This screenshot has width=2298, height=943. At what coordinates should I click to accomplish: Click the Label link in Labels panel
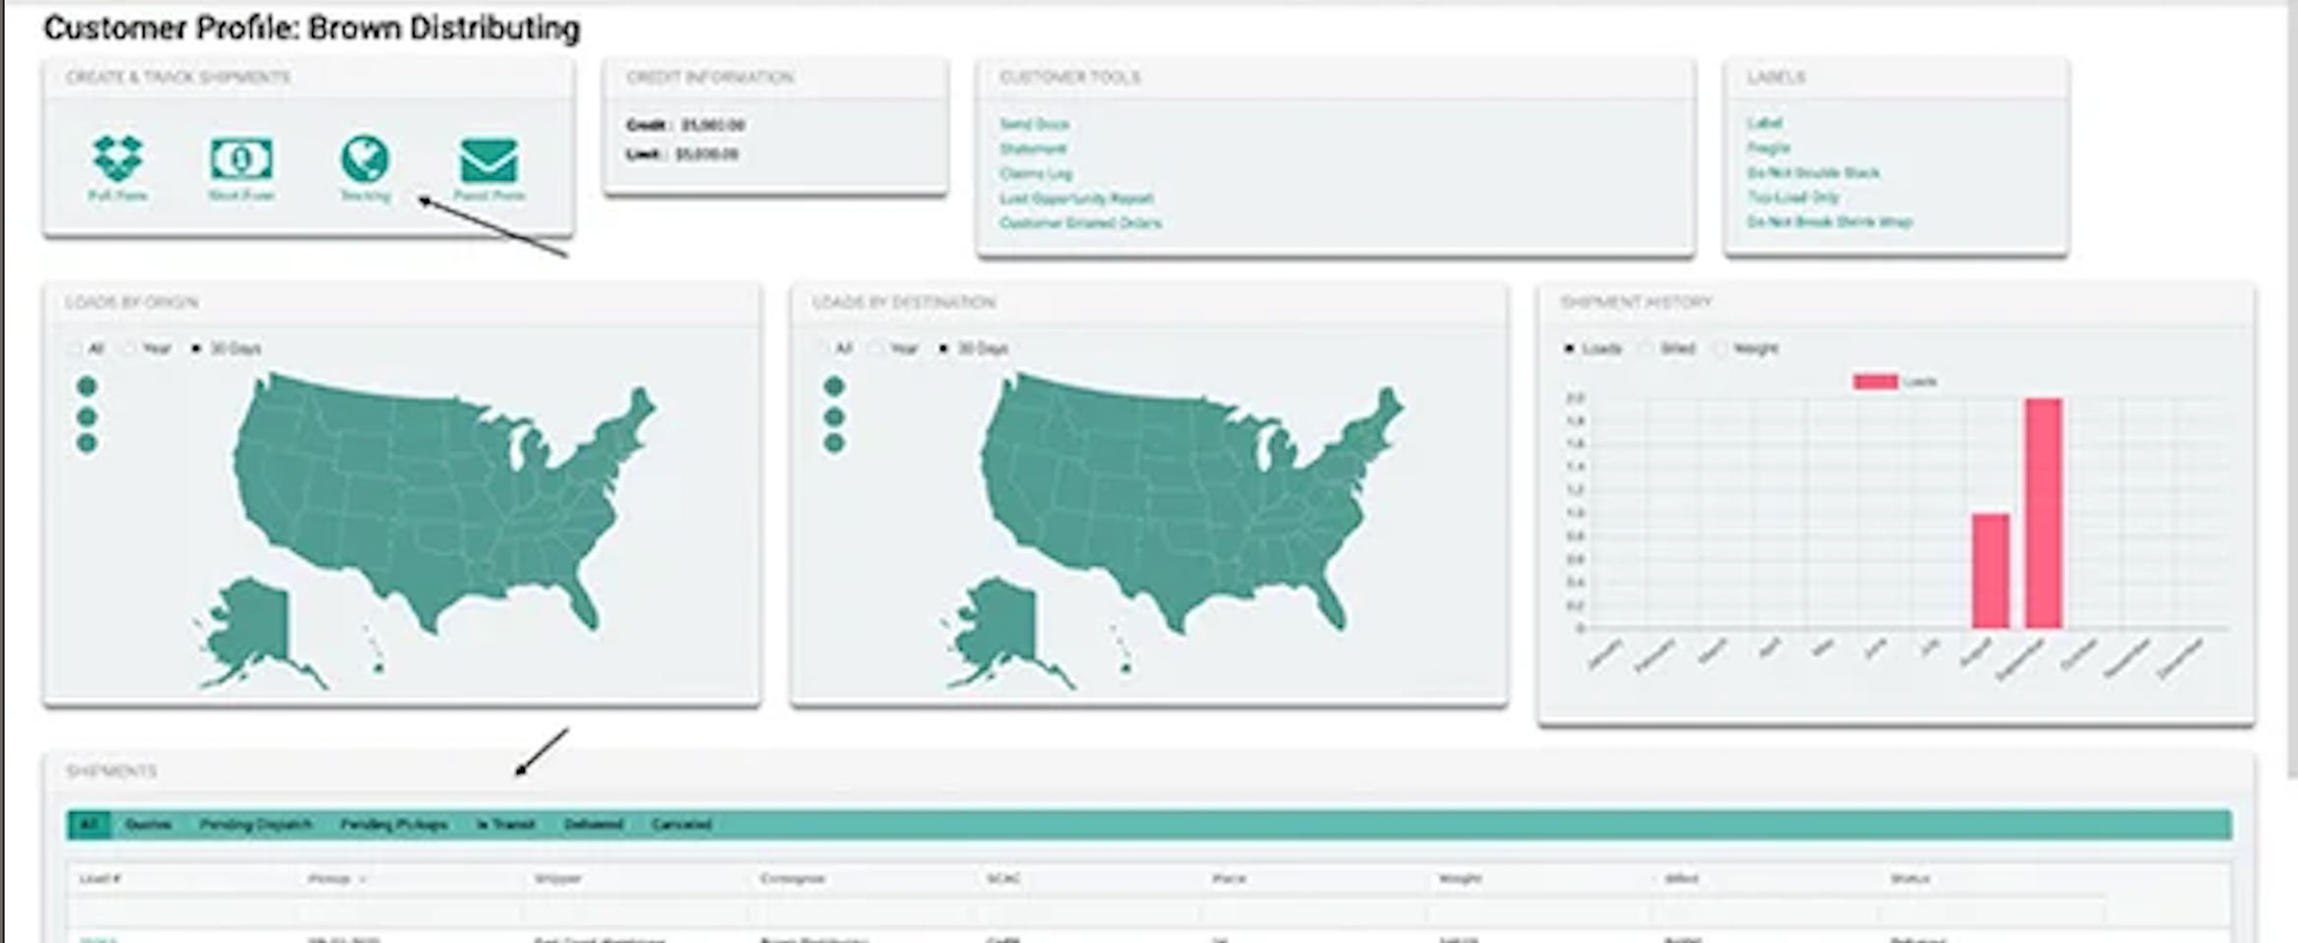[1764, 123]
